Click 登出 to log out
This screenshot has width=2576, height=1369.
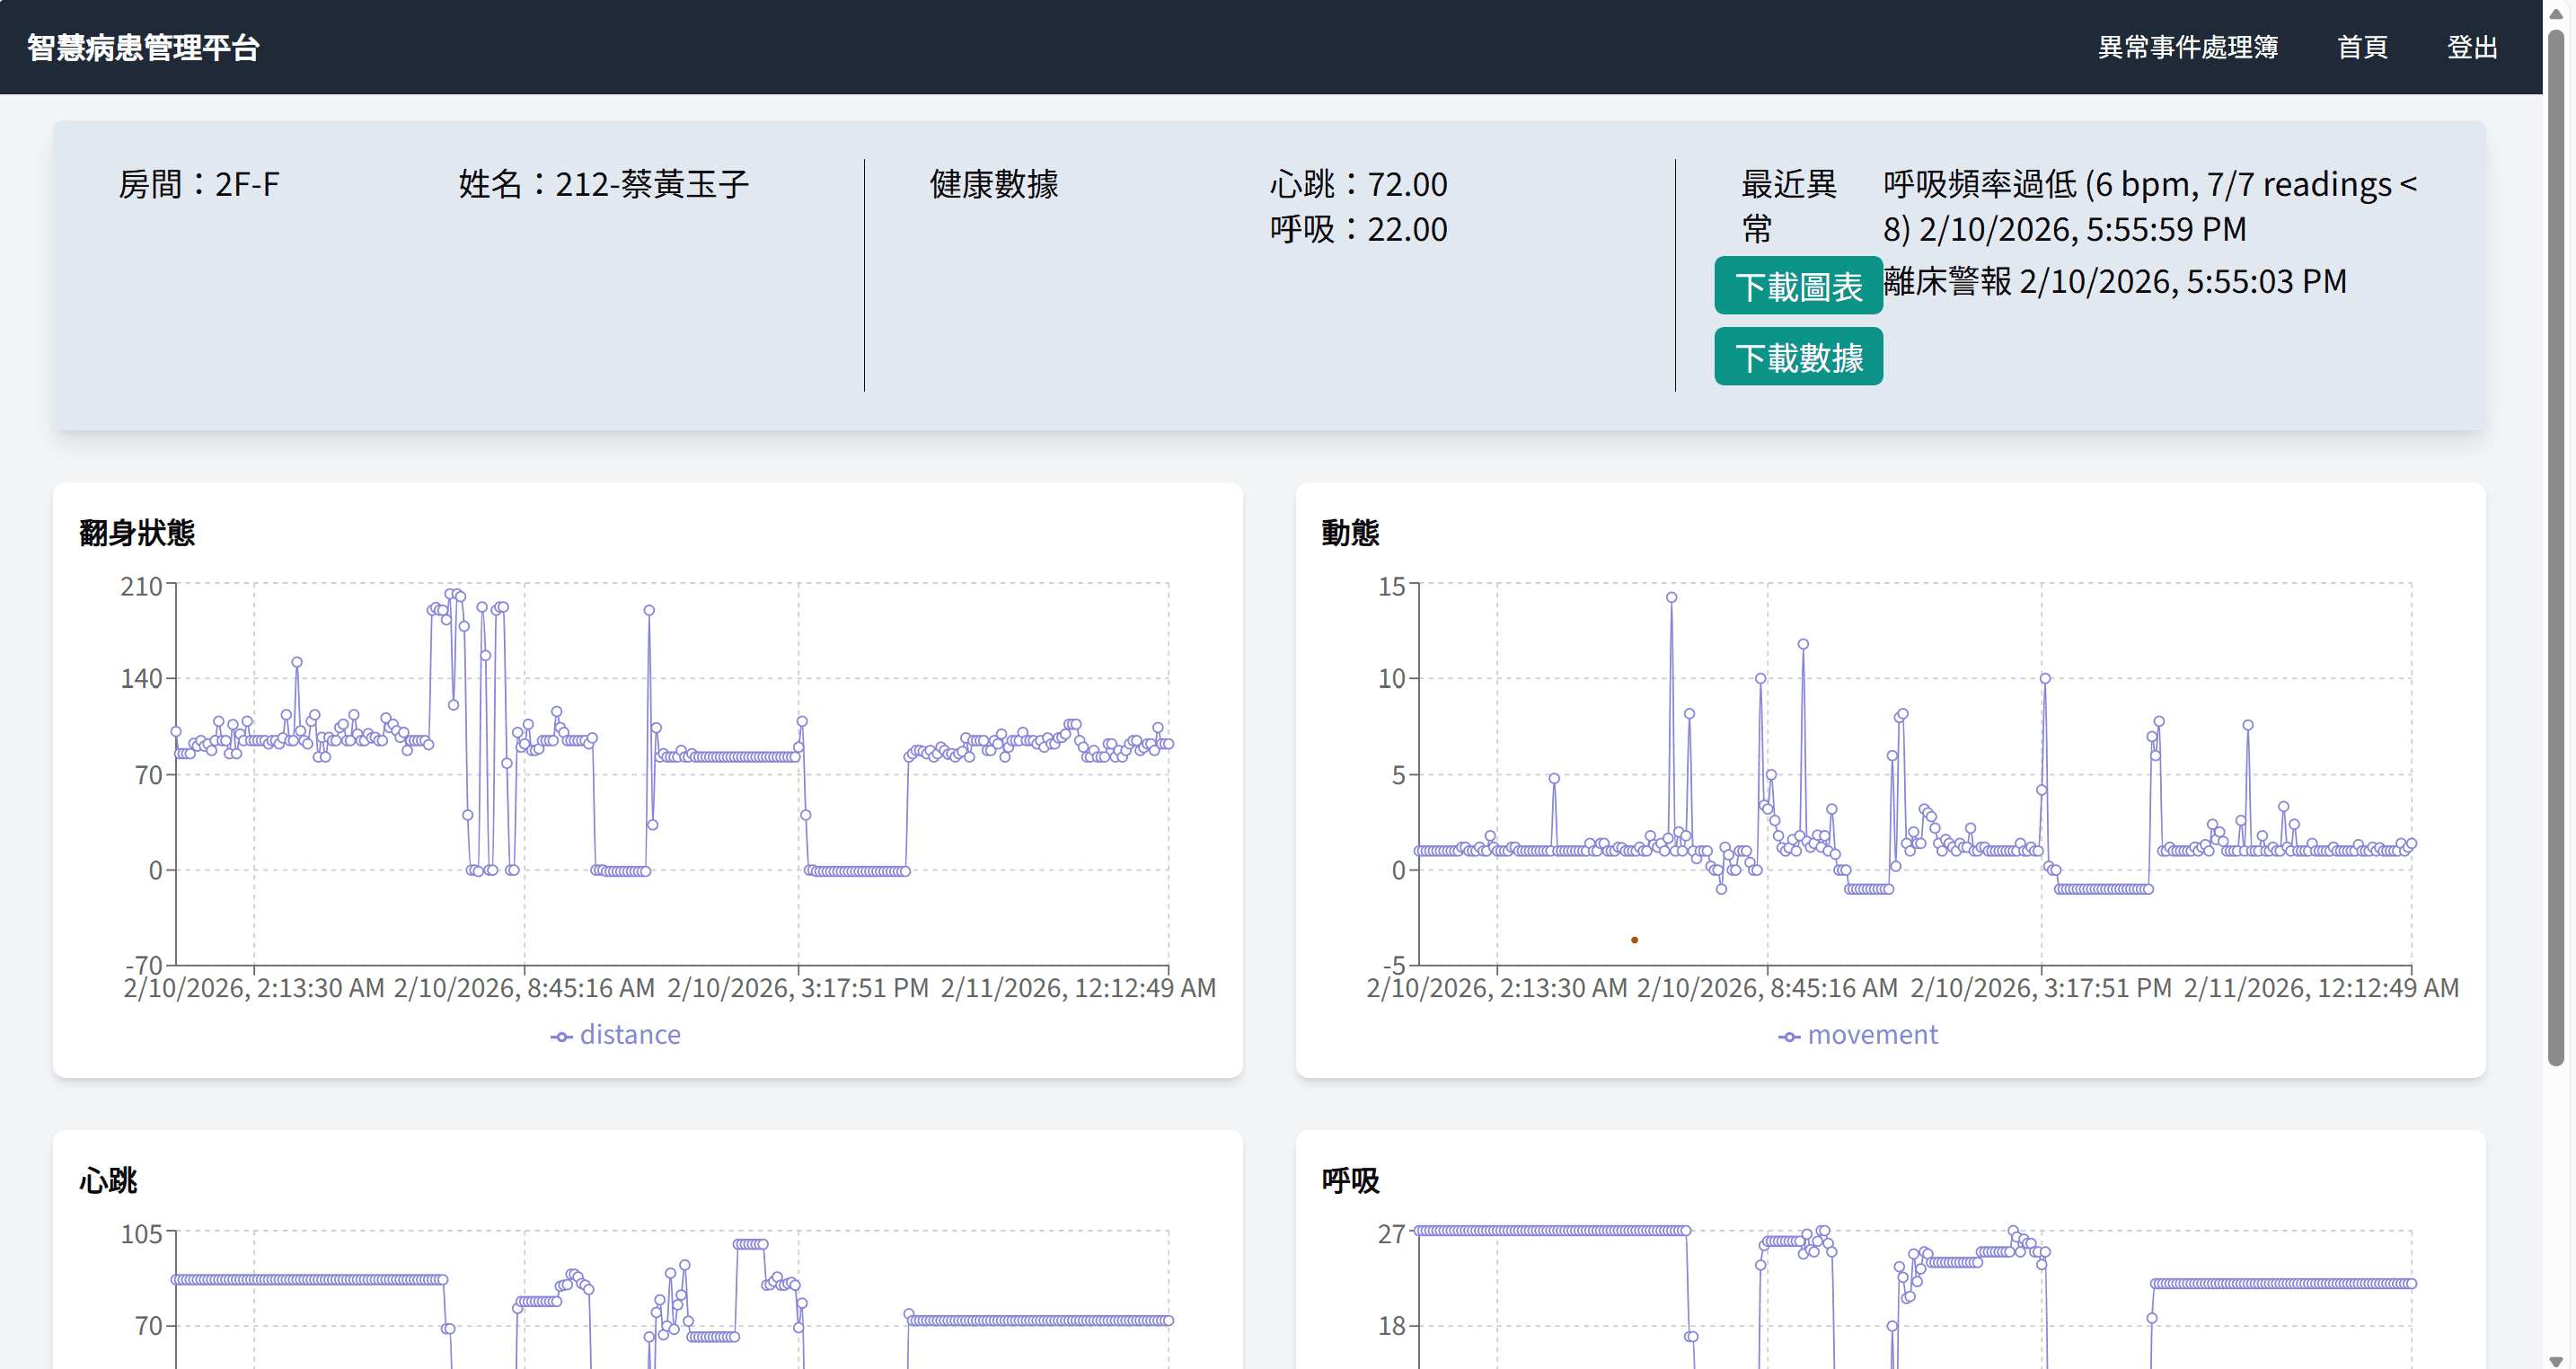click(2471, 47)
